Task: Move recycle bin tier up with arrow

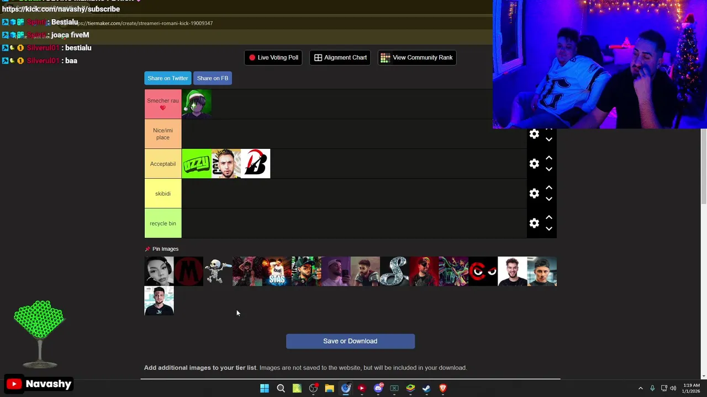Action: pyautogui.click(x=549, y=217)
